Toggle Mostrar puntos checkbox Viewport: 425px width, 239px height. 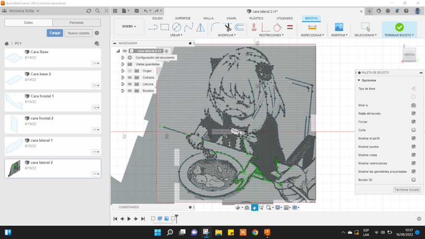coord(413,146)
